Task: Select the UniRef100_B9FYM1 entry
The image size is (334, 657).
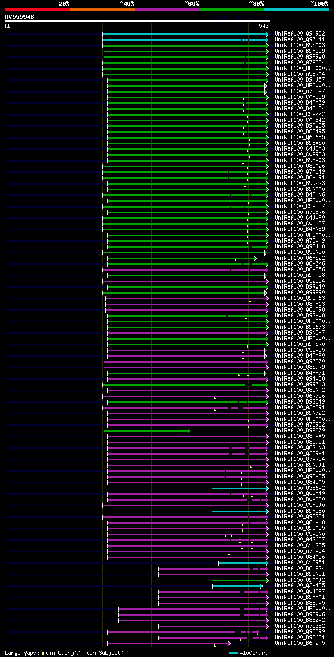Action: (x=300, y=597)
